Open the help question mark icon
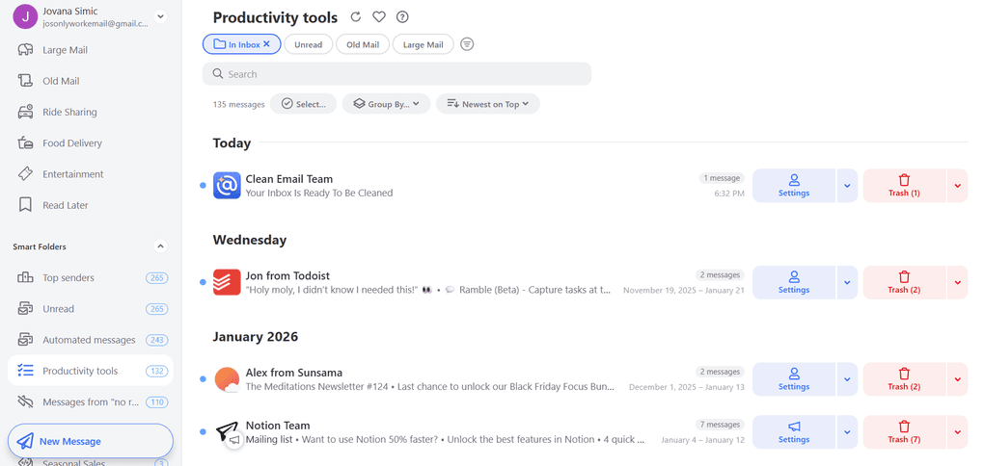The image size is (984, 466). pyautogui.click(x=402, y=17)
